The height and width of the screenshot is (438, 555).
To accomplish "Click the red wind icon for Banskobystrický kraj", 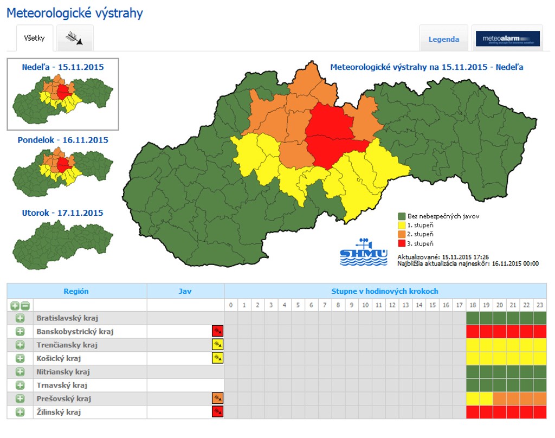I will click(218, 331).
